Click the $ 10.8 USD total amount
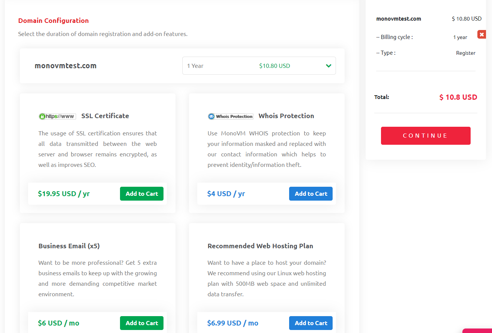Viewport: 492px width, 333px height. click(x=458, y=97)
